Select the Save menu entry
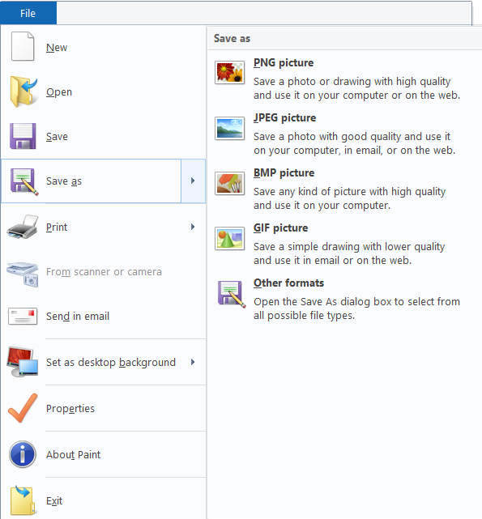 click(103, 136)
